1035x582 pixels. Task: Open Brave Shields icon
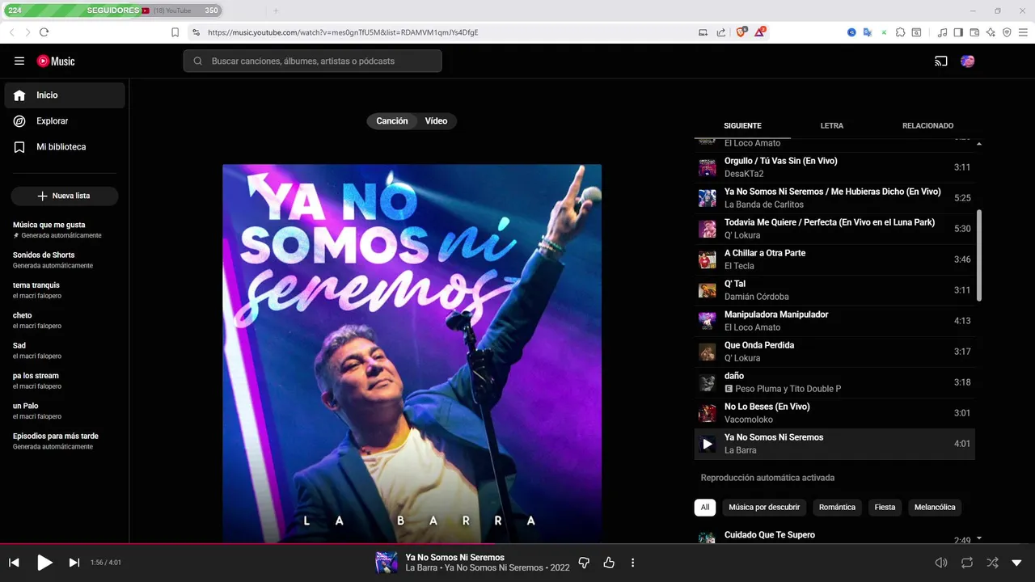[x=741, y=32]
